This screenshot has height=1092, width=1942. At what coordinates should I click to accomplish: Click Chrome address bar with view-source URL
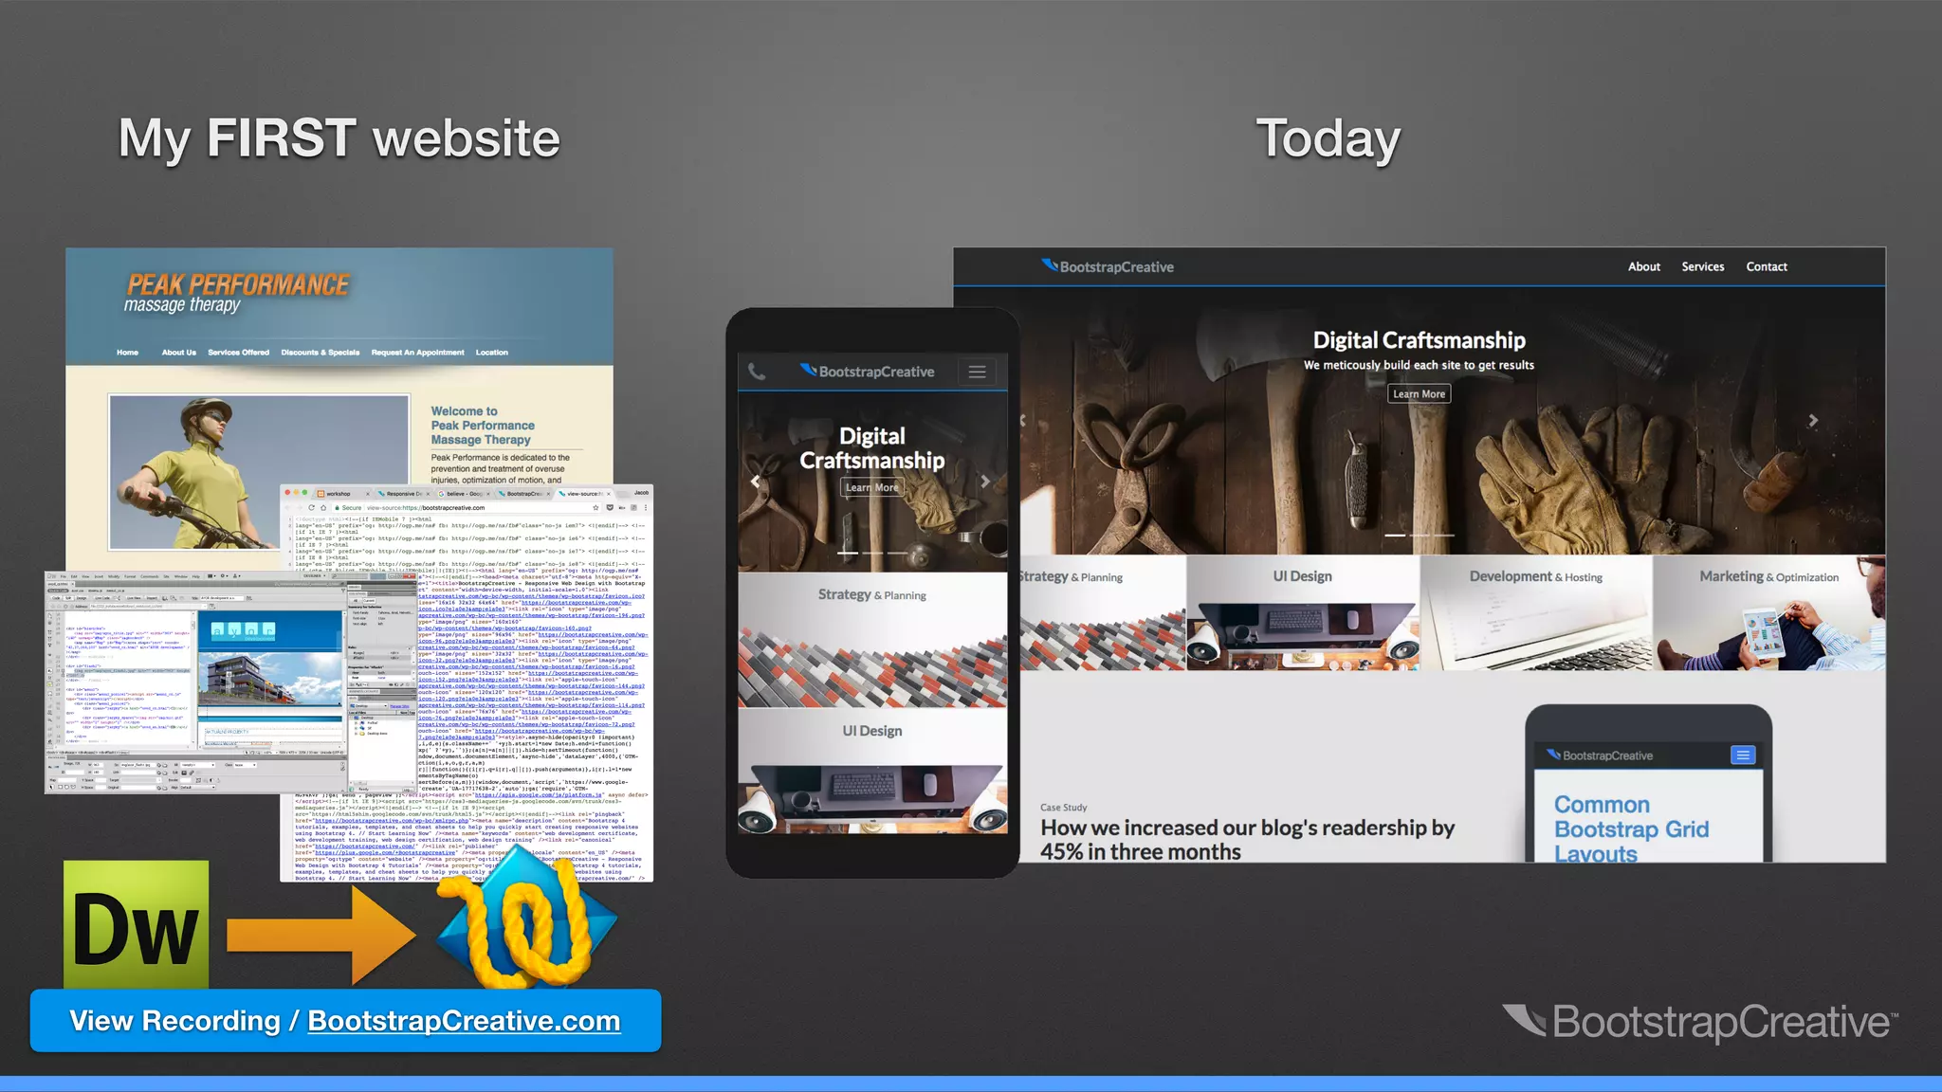pos(465,507)
